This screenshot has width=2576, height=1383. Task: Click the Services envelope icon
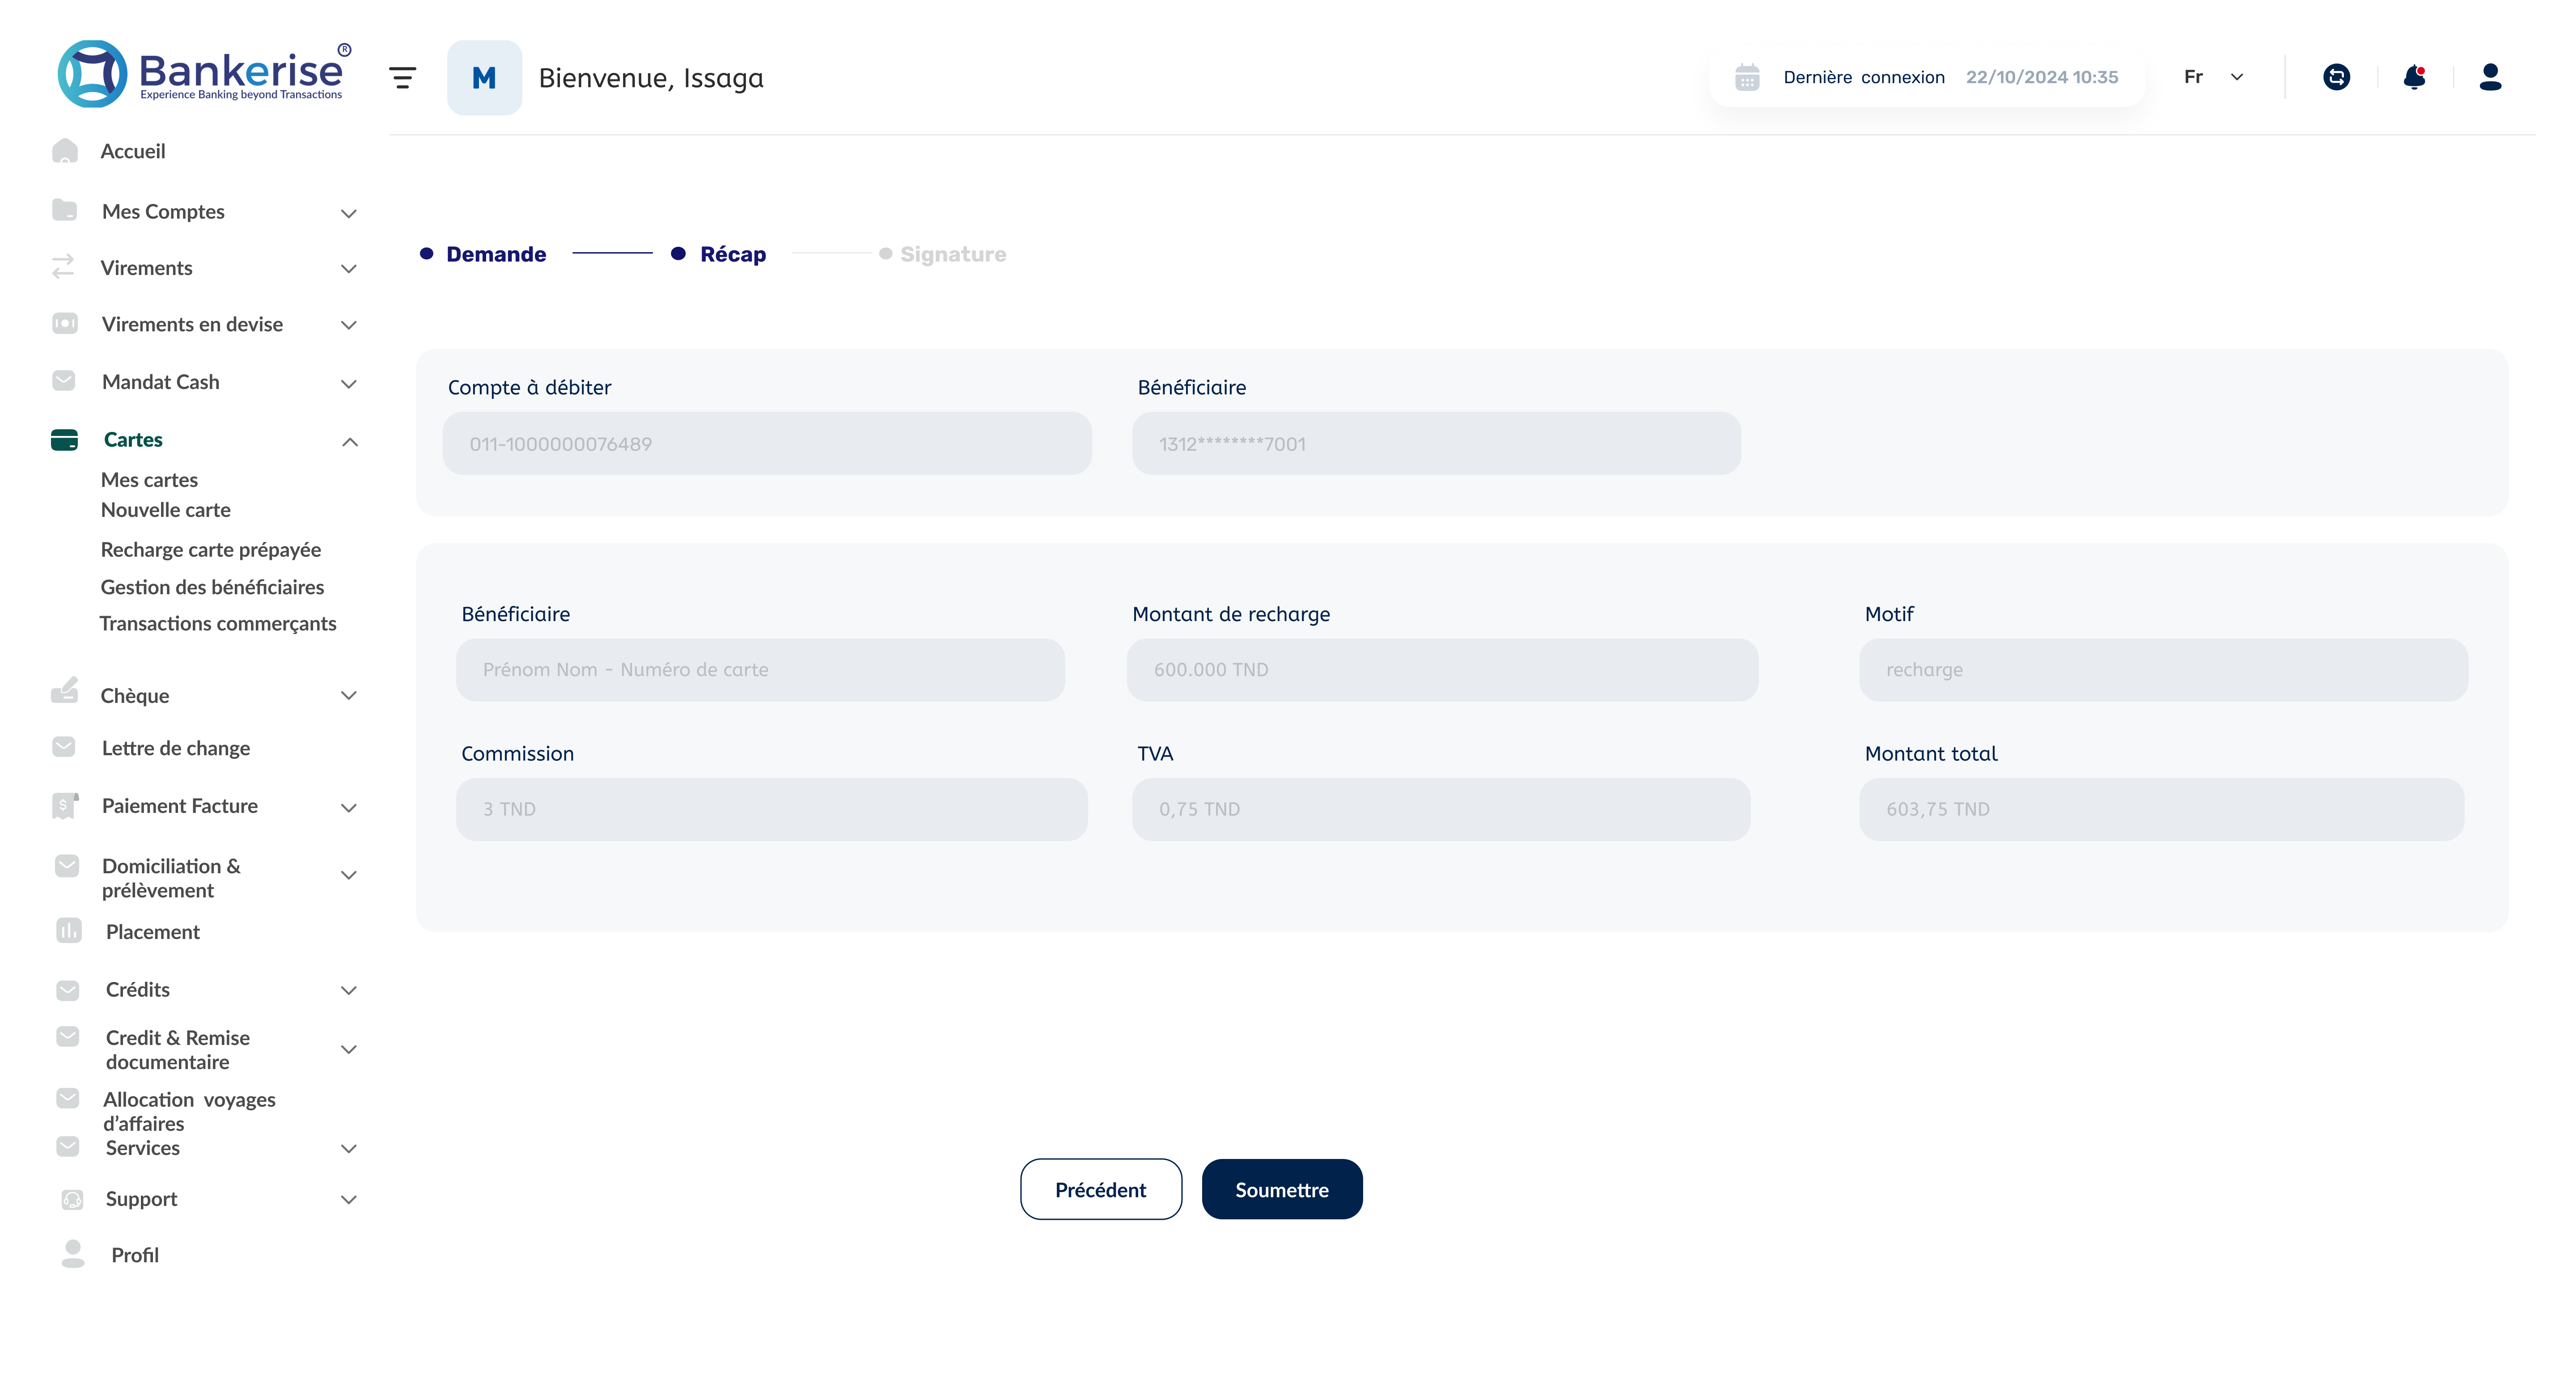point(68,1146)
